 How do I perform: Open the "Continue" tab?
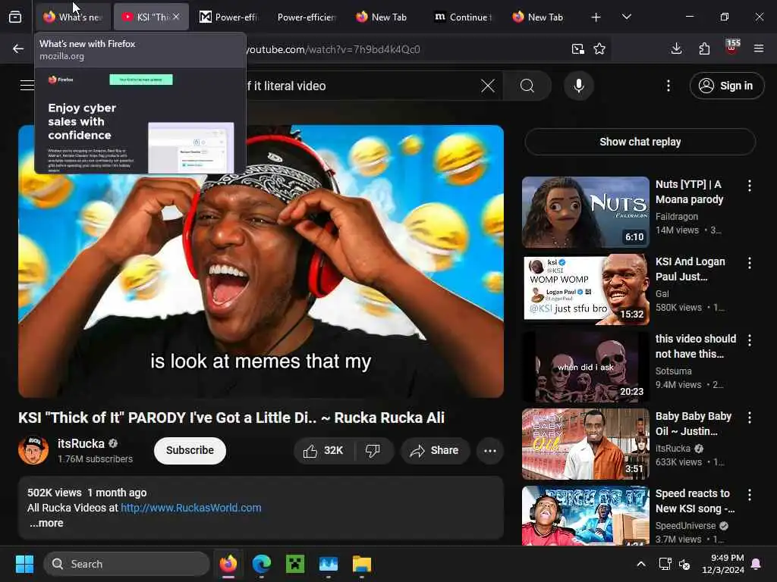tap(463, 17)
